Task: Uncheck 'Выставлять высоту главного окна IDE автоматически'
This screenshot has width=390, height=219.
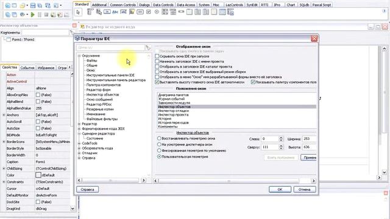Action: coord(157,82)
